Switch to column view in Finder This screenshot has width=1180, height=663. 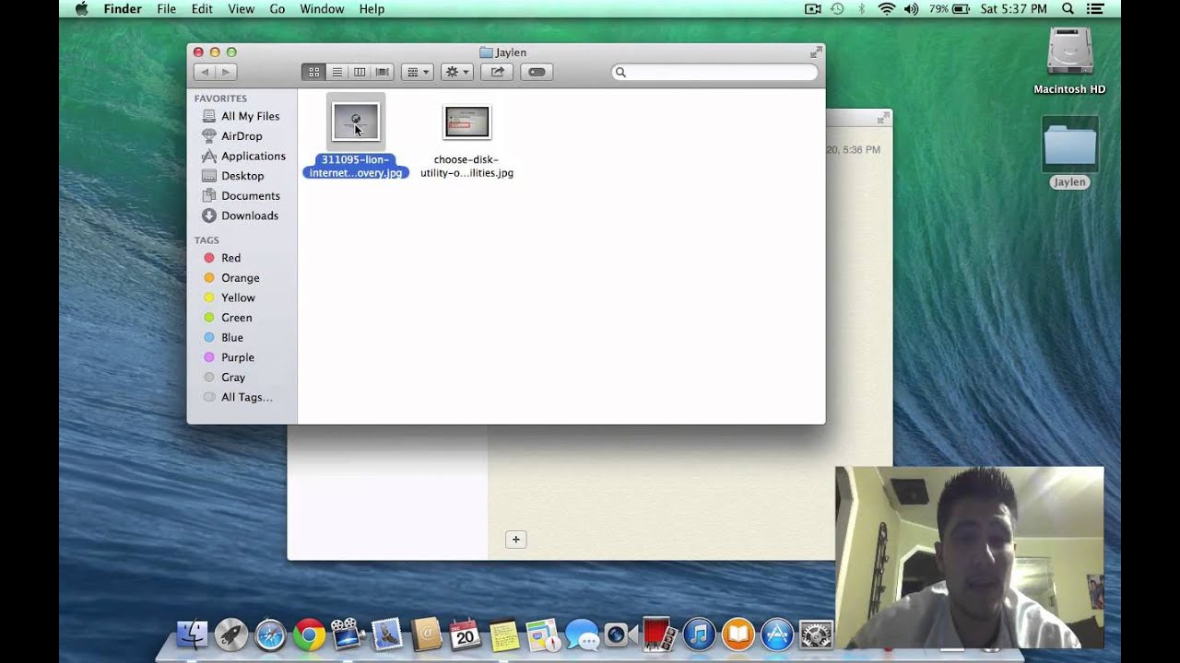(x=360, y=72)
